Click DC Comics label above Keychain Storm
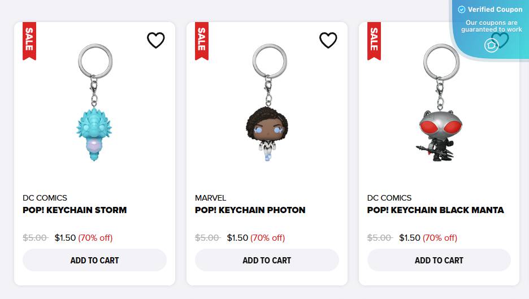This screenshot has height=299, width=529. click(x=45, y=198)
